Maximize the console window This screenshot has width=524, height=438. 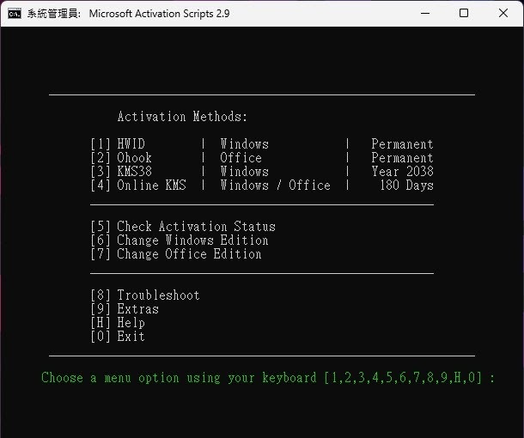(464, 14)
